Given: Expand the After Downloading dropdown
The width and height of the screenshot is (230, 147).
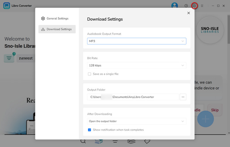Looking at the screenshot, I should point(137,121).
